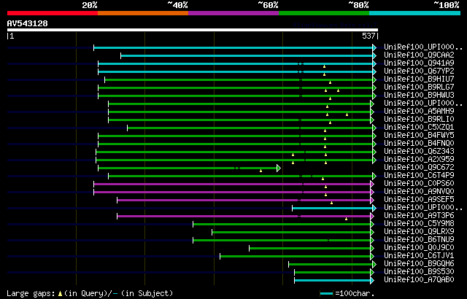Click the red 20% identity legend segment

coord(53,13)
